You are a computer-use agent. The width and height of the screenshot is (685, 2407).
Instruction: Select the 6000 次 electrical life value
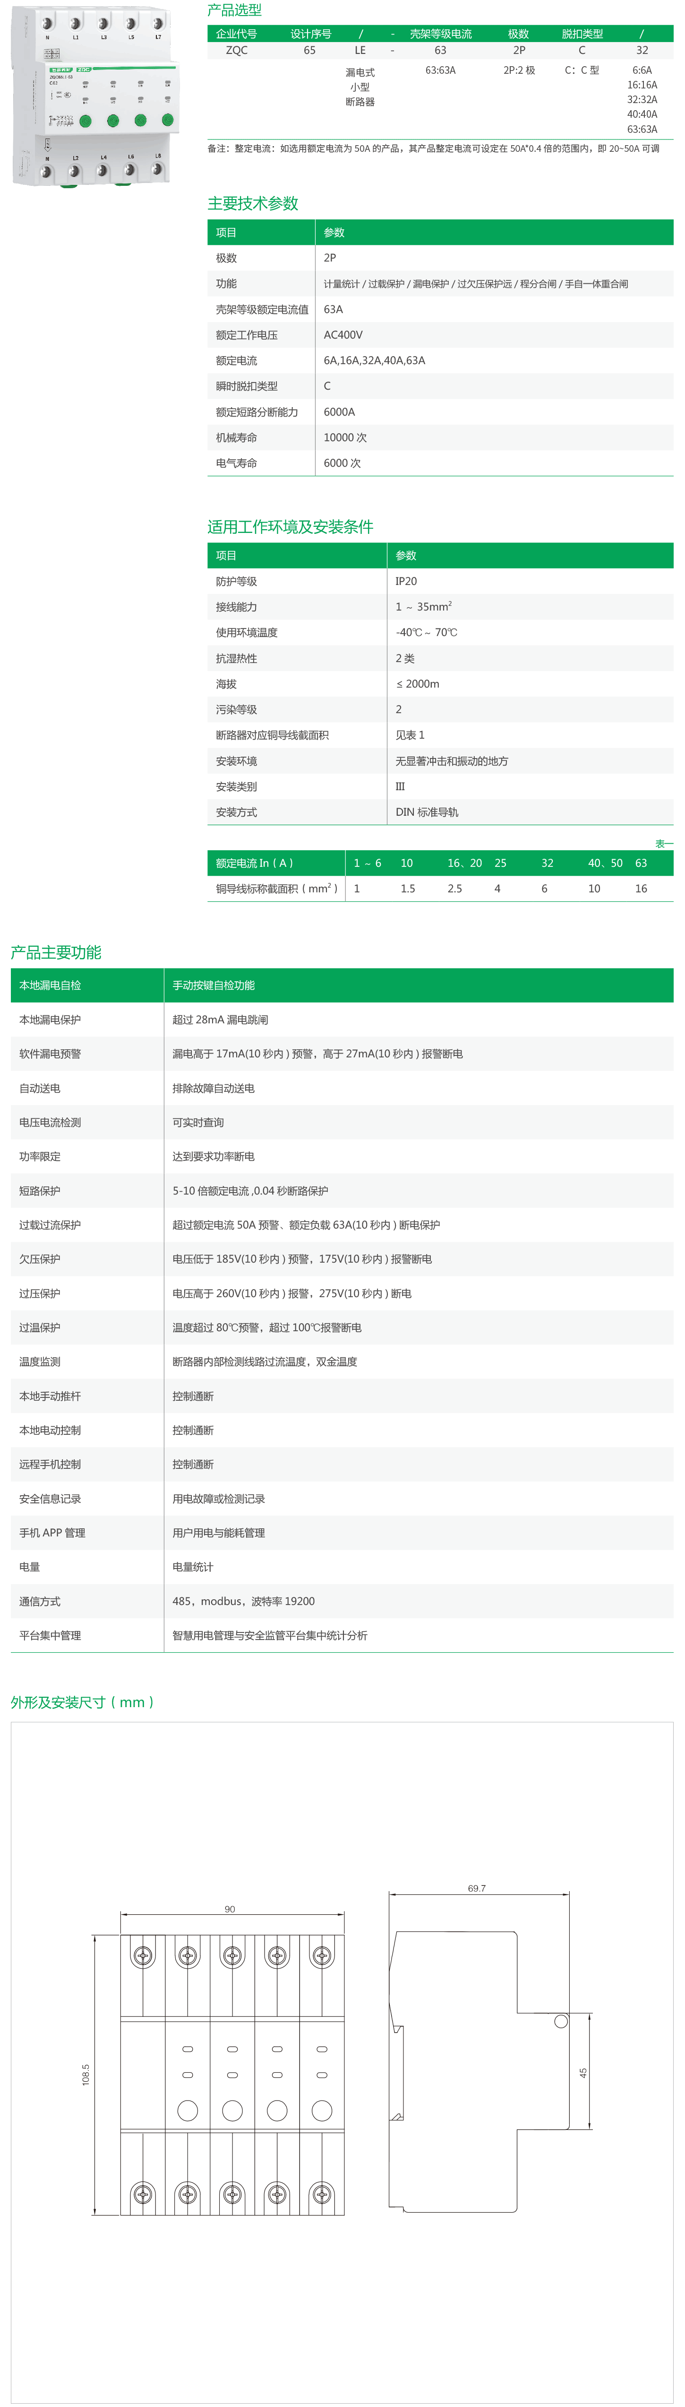[x=342, y=463]
